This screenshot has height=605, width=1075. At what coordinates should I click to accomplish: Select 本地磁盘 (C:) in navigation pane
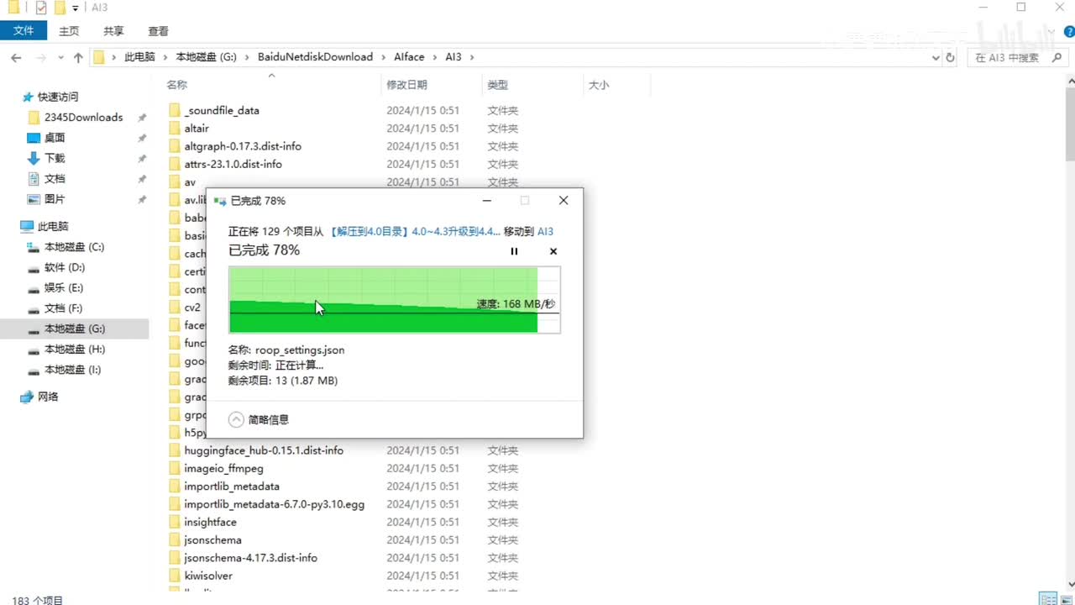tap(74, 247)
